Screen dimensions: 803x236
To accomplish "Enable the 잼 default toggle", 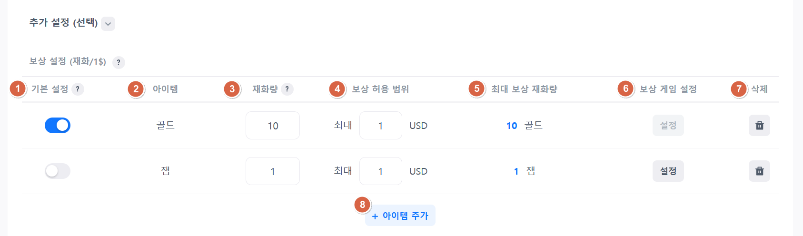I will pos(58,171).
